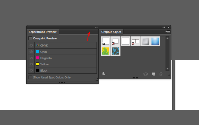Click the Graphic Styles scrollbar up arrow

(167, 38)
